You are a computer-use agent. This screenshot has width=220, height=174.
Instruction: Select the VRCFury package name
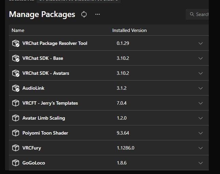click(32, 148)
